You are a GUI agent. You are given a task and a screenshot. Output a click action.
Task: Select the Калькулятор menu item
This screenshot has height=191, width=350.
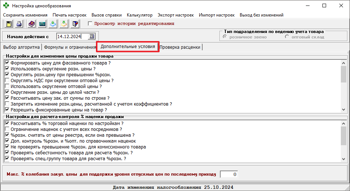click(x=139, y=15)
